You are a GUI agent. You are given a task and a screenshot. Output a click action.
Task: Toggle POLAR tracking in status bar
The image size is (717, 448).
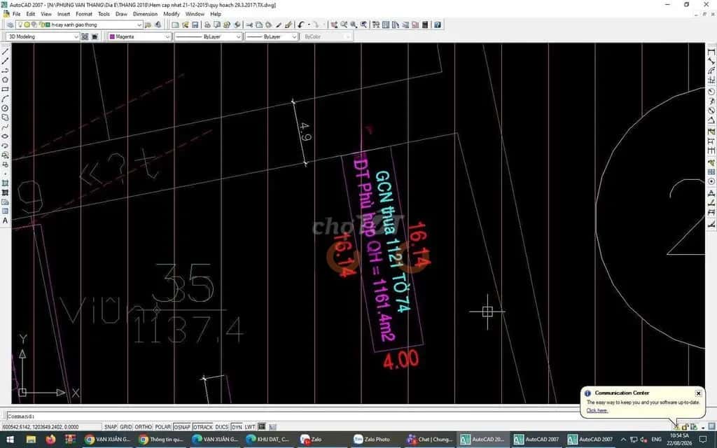pyautogui.click(x=162, y=426)
